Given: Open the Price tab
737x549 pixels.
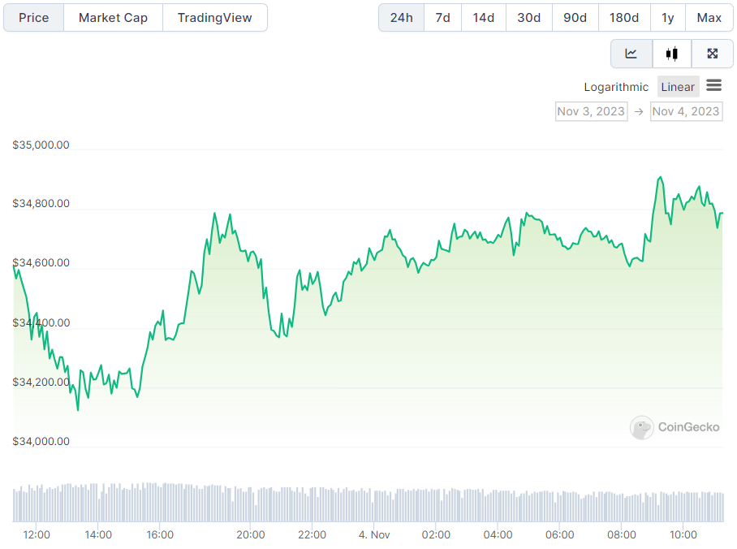Looking at the screenshot, I should click(x=34, y=18).
